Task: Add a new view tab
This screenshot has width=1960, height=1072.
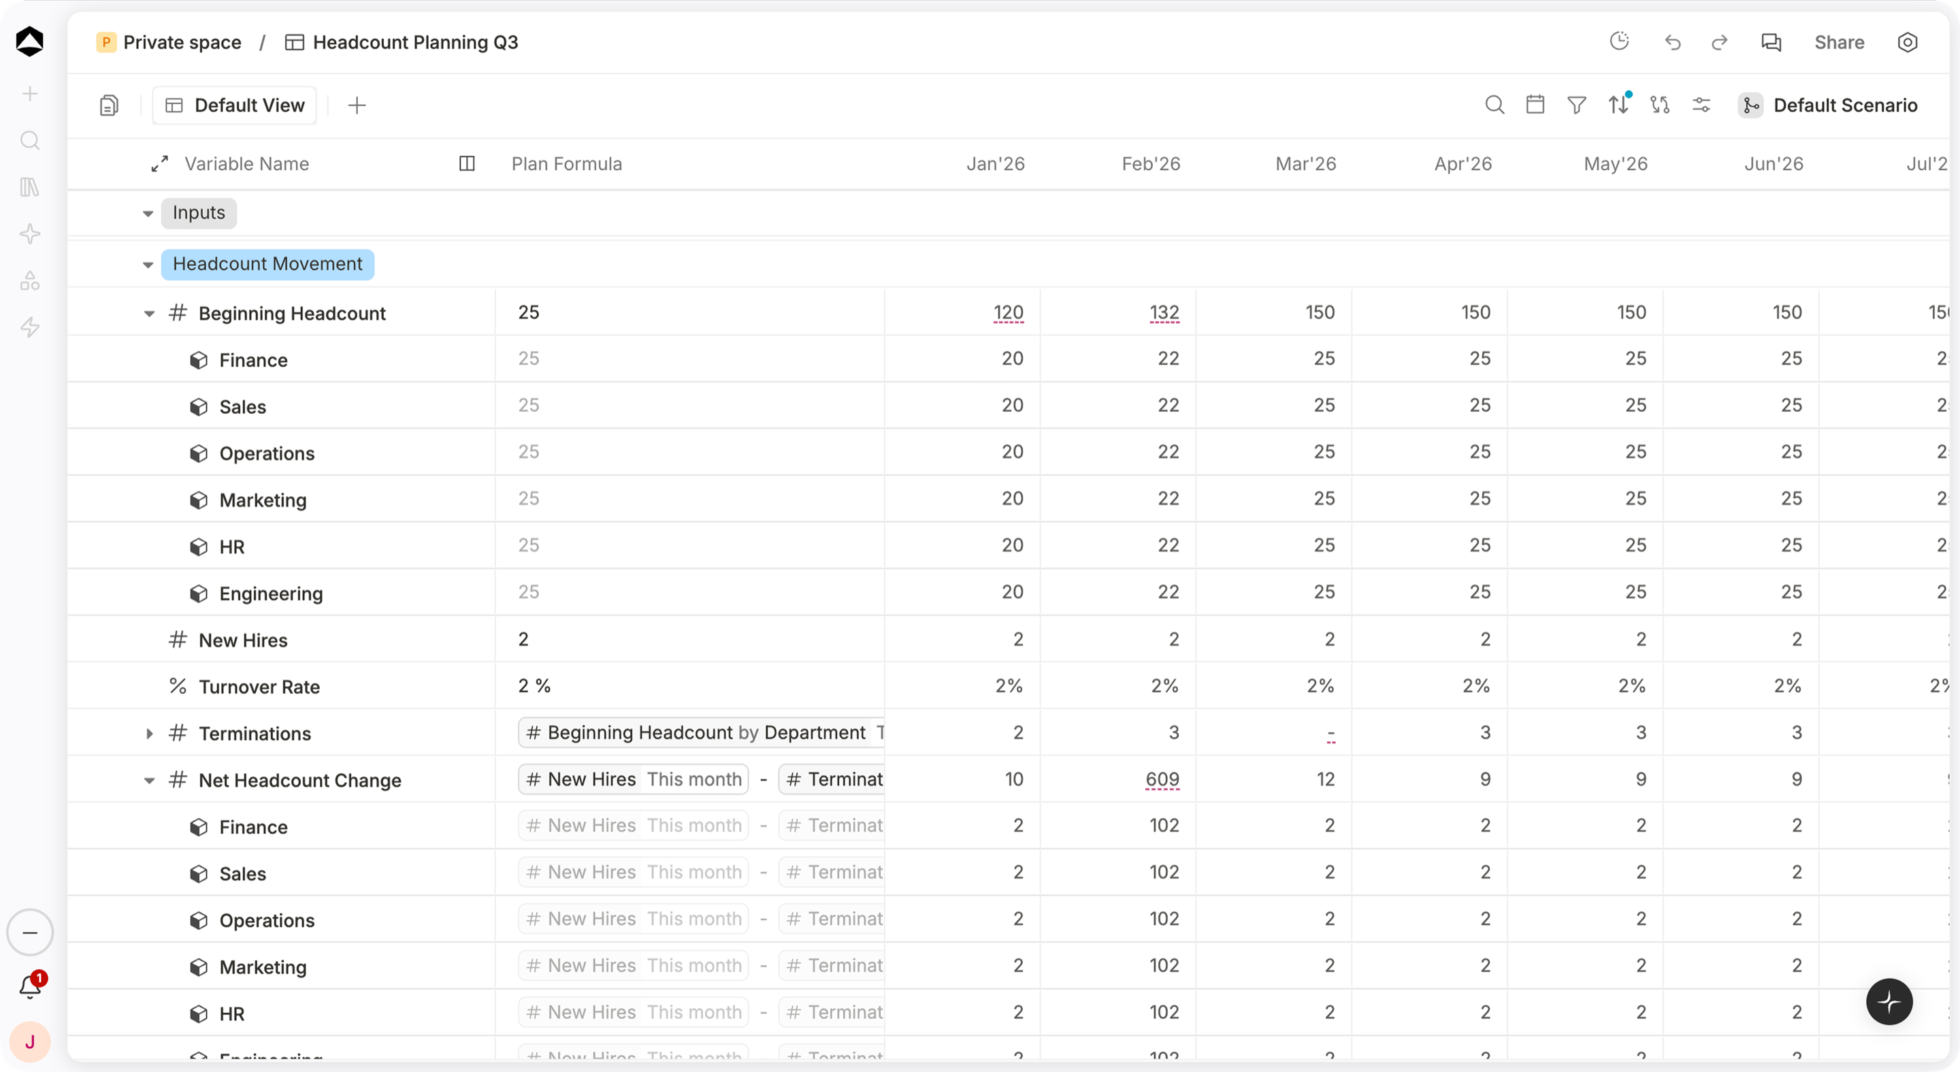Action: [x=357, y=105]
